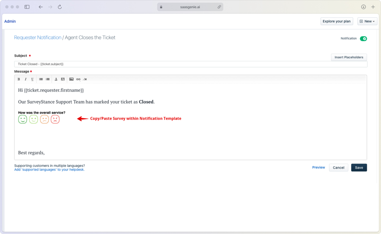Screen dimensions: 381x234
Task: Underline text using the editor toolbar
Action: (32, 79)
